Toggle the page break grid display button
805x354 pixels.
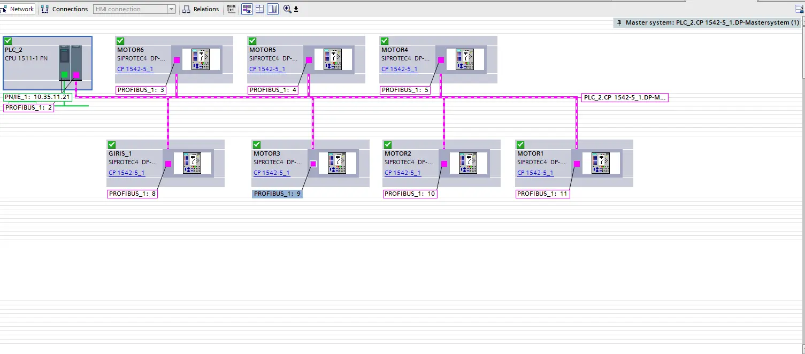tap(259, 9)
